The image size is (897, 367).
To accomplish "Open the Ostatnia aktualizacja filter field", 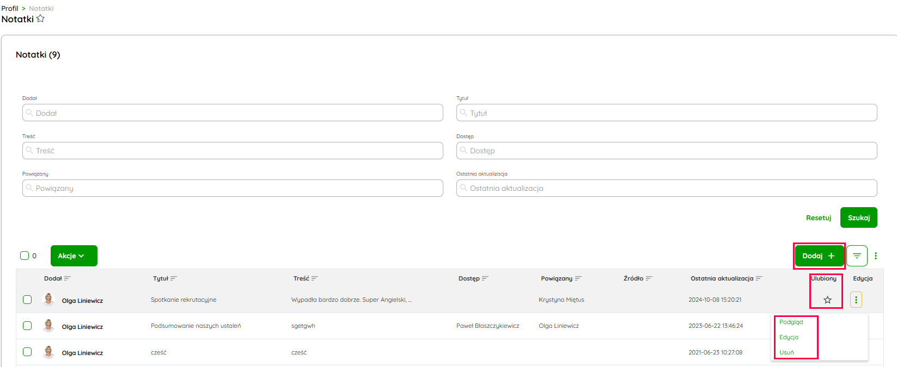I will (667, 188).
